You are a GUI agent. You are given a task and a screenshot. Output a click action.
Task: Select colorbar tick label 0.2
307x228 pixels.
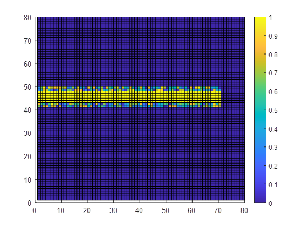[273, 166]
